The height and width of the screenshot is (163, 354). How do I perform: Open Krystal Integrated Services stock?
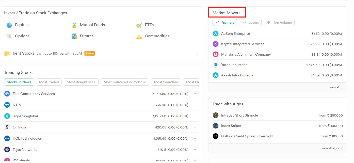point(243,44)
